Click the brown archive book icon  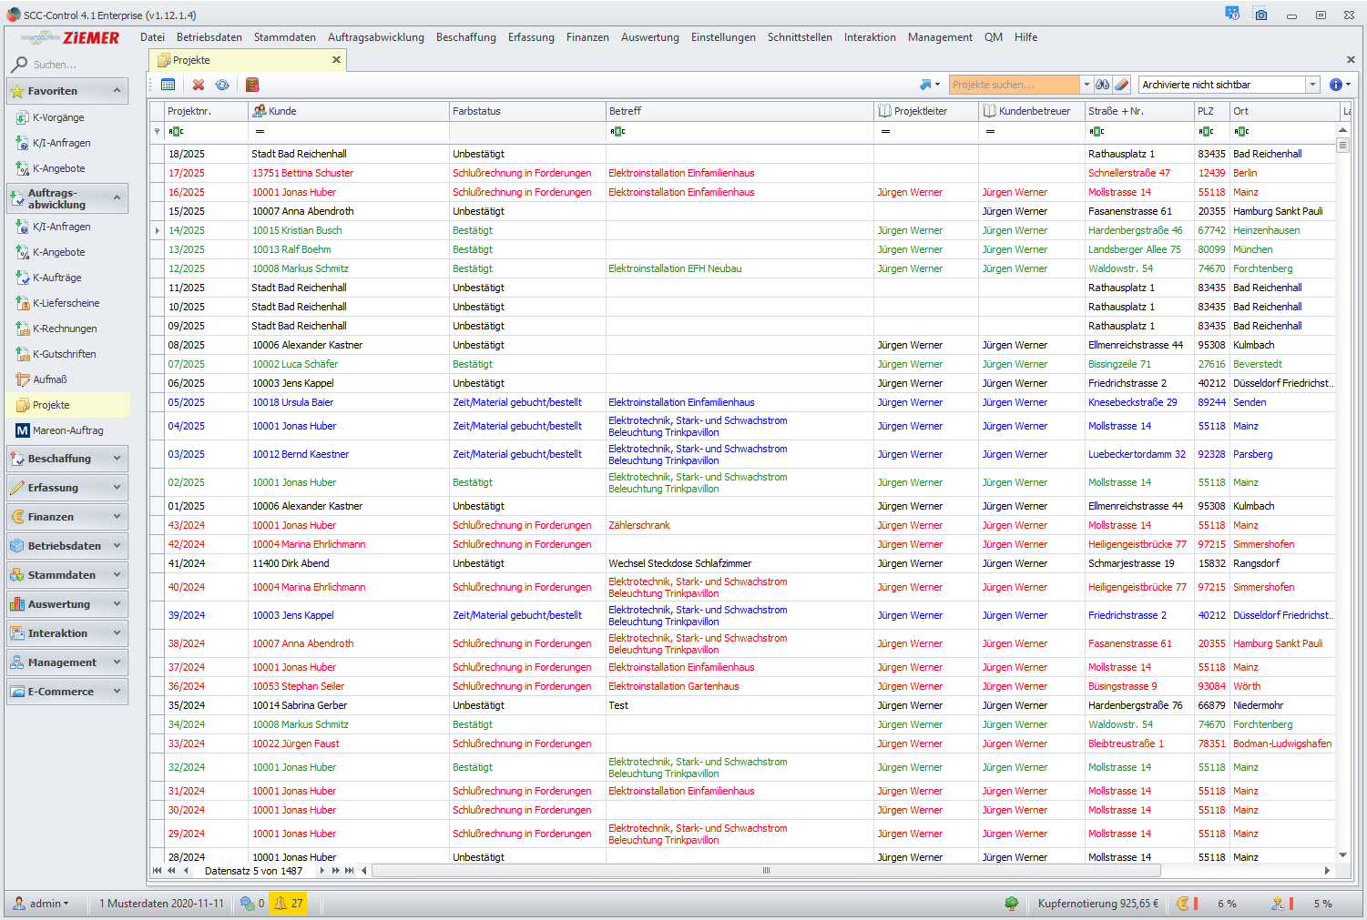pyautogui.click(x=252, y=85)
